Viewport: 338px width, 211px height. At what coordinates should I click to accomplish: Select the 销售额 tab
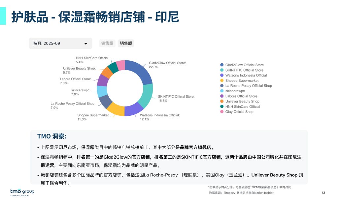coord(126,43)
